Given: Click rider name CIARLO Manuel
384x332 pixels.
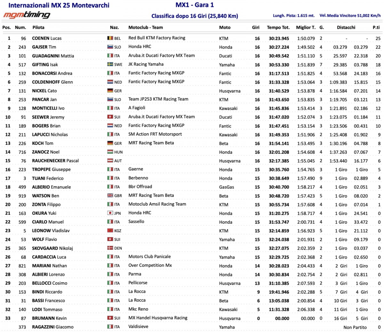Looking at the screenshot, I should pos(48,222).
